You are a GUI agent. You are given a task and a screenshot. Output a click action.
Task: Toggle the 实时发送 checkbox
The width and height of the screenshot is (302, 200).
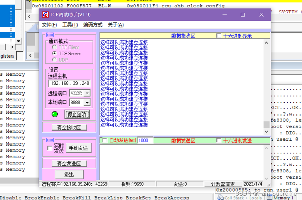50,148
